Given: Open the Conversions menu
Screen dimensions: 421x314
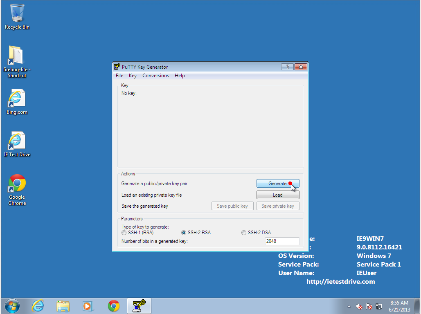Looking at the screenshot, I should pyautogui.click(x=156, y=76).
